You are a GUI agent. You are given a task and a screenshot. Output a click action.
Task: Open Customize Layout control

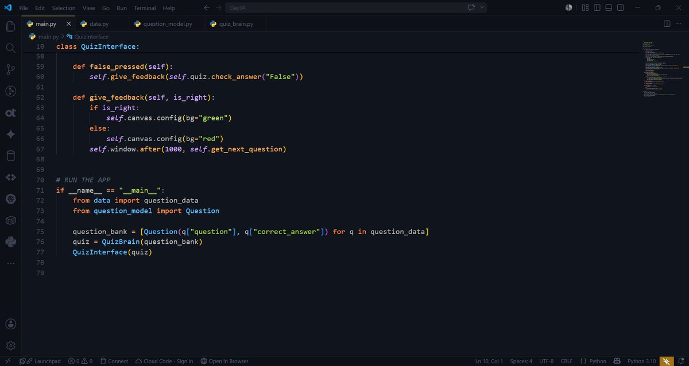(x=585, y=8)
